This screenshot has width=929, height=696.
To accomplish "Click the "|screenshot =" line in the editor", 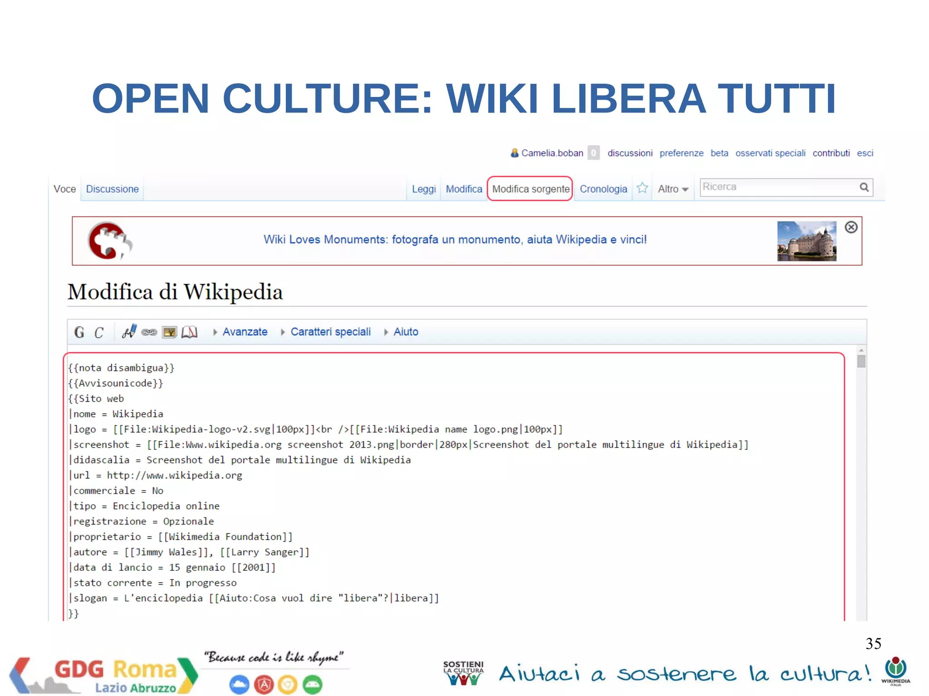I will click(x=408, y=445).
